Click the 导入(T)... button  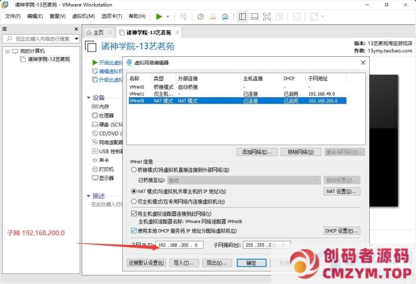pyautogui.click(x=183, y=263)
